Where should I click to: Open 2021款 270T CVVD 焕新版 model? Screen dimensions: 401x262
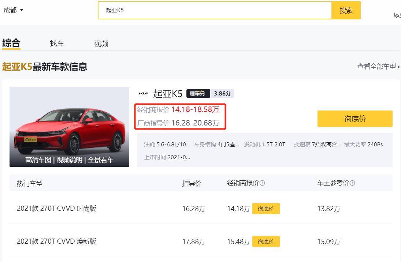[56, 241]
